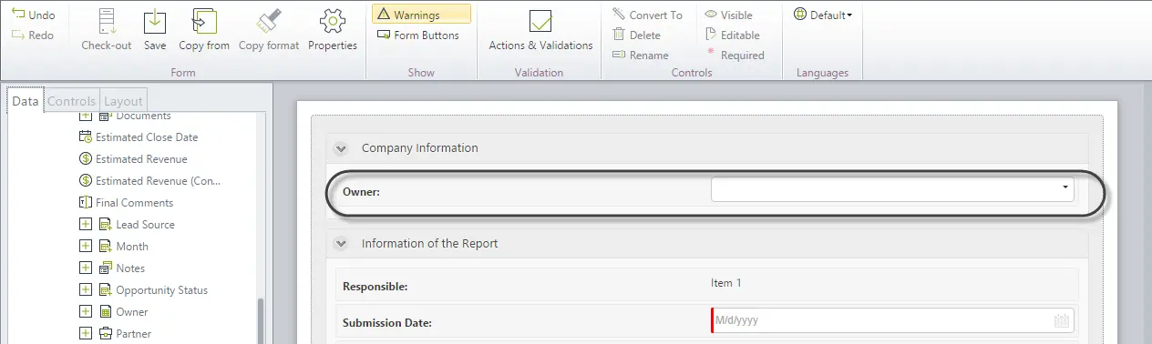The image size is (1152, 344).
Task: Click the data tree scrollbar
Action: tap(261, 320)
